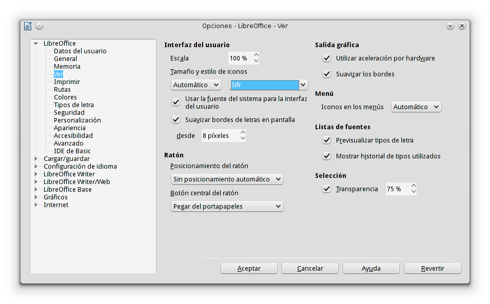The height and width of the screenshot is (304, 490).
Task: Click the Cancelar button
Action: click(x=310, y=269)
